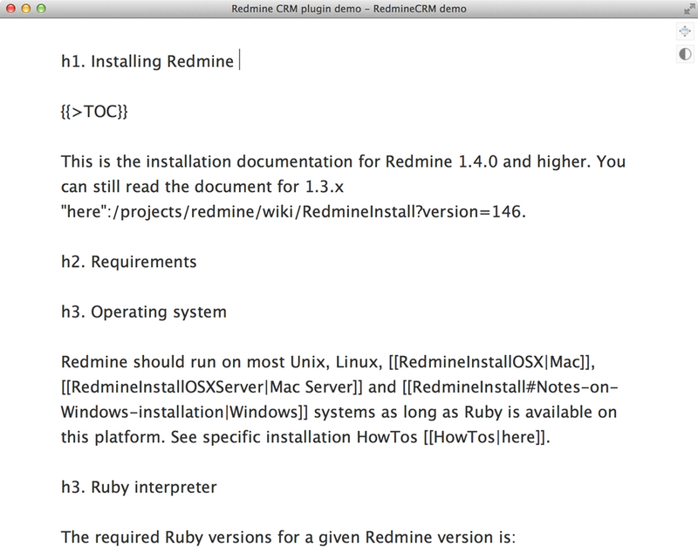This screenshot has width=698, height=554.
Task: Click the yellow minimize traffic light
Action: [x=24, y=9]
